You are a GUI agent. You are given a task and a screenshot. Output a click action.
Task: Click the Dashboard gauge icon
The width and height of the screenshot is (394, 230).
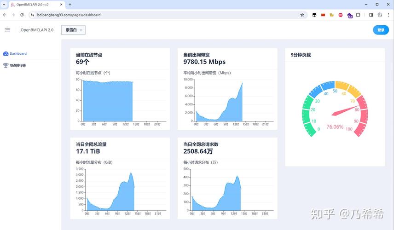[x=6, y=54]
